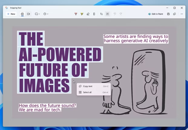Redo the last edit

point(121,14)
